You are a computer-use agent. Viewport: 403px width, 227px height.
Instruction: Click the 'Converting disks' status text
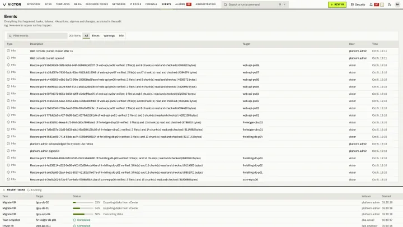[x=113, y=214]
